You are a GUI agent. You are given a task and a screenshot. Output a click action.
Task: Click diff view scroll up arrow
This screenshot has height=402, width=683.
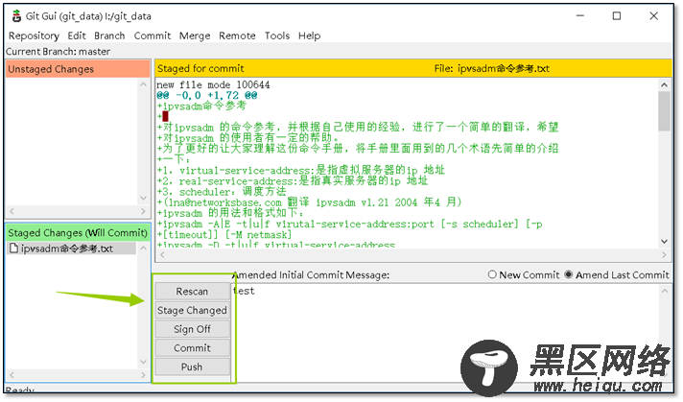click(x=664, y=85)
